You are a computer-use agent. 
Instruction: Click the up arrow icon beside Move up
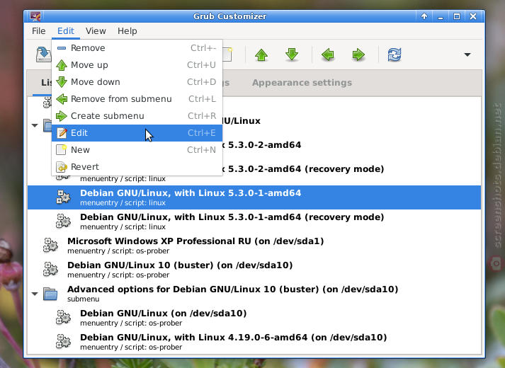(61, 65)
